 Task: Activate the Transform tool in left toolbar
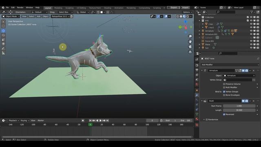coord(3,44)
